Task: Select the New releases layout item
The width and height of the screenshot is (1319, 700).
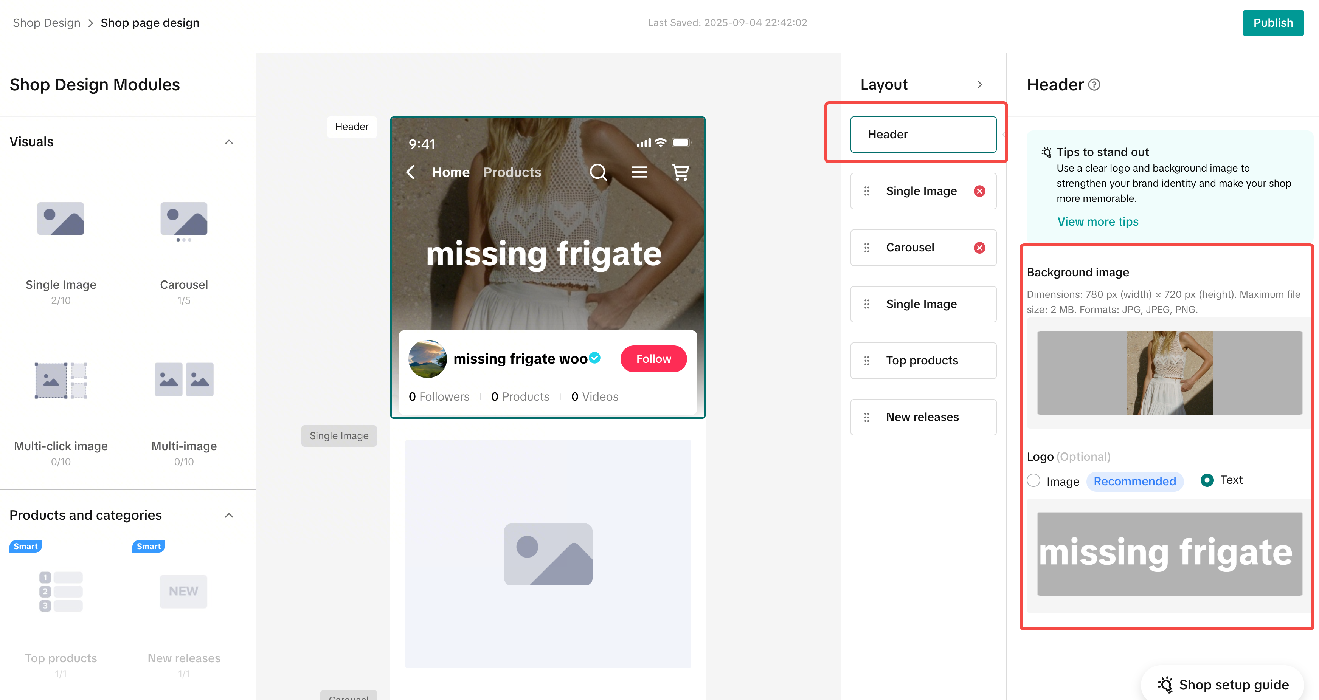Action: (923, 418)
